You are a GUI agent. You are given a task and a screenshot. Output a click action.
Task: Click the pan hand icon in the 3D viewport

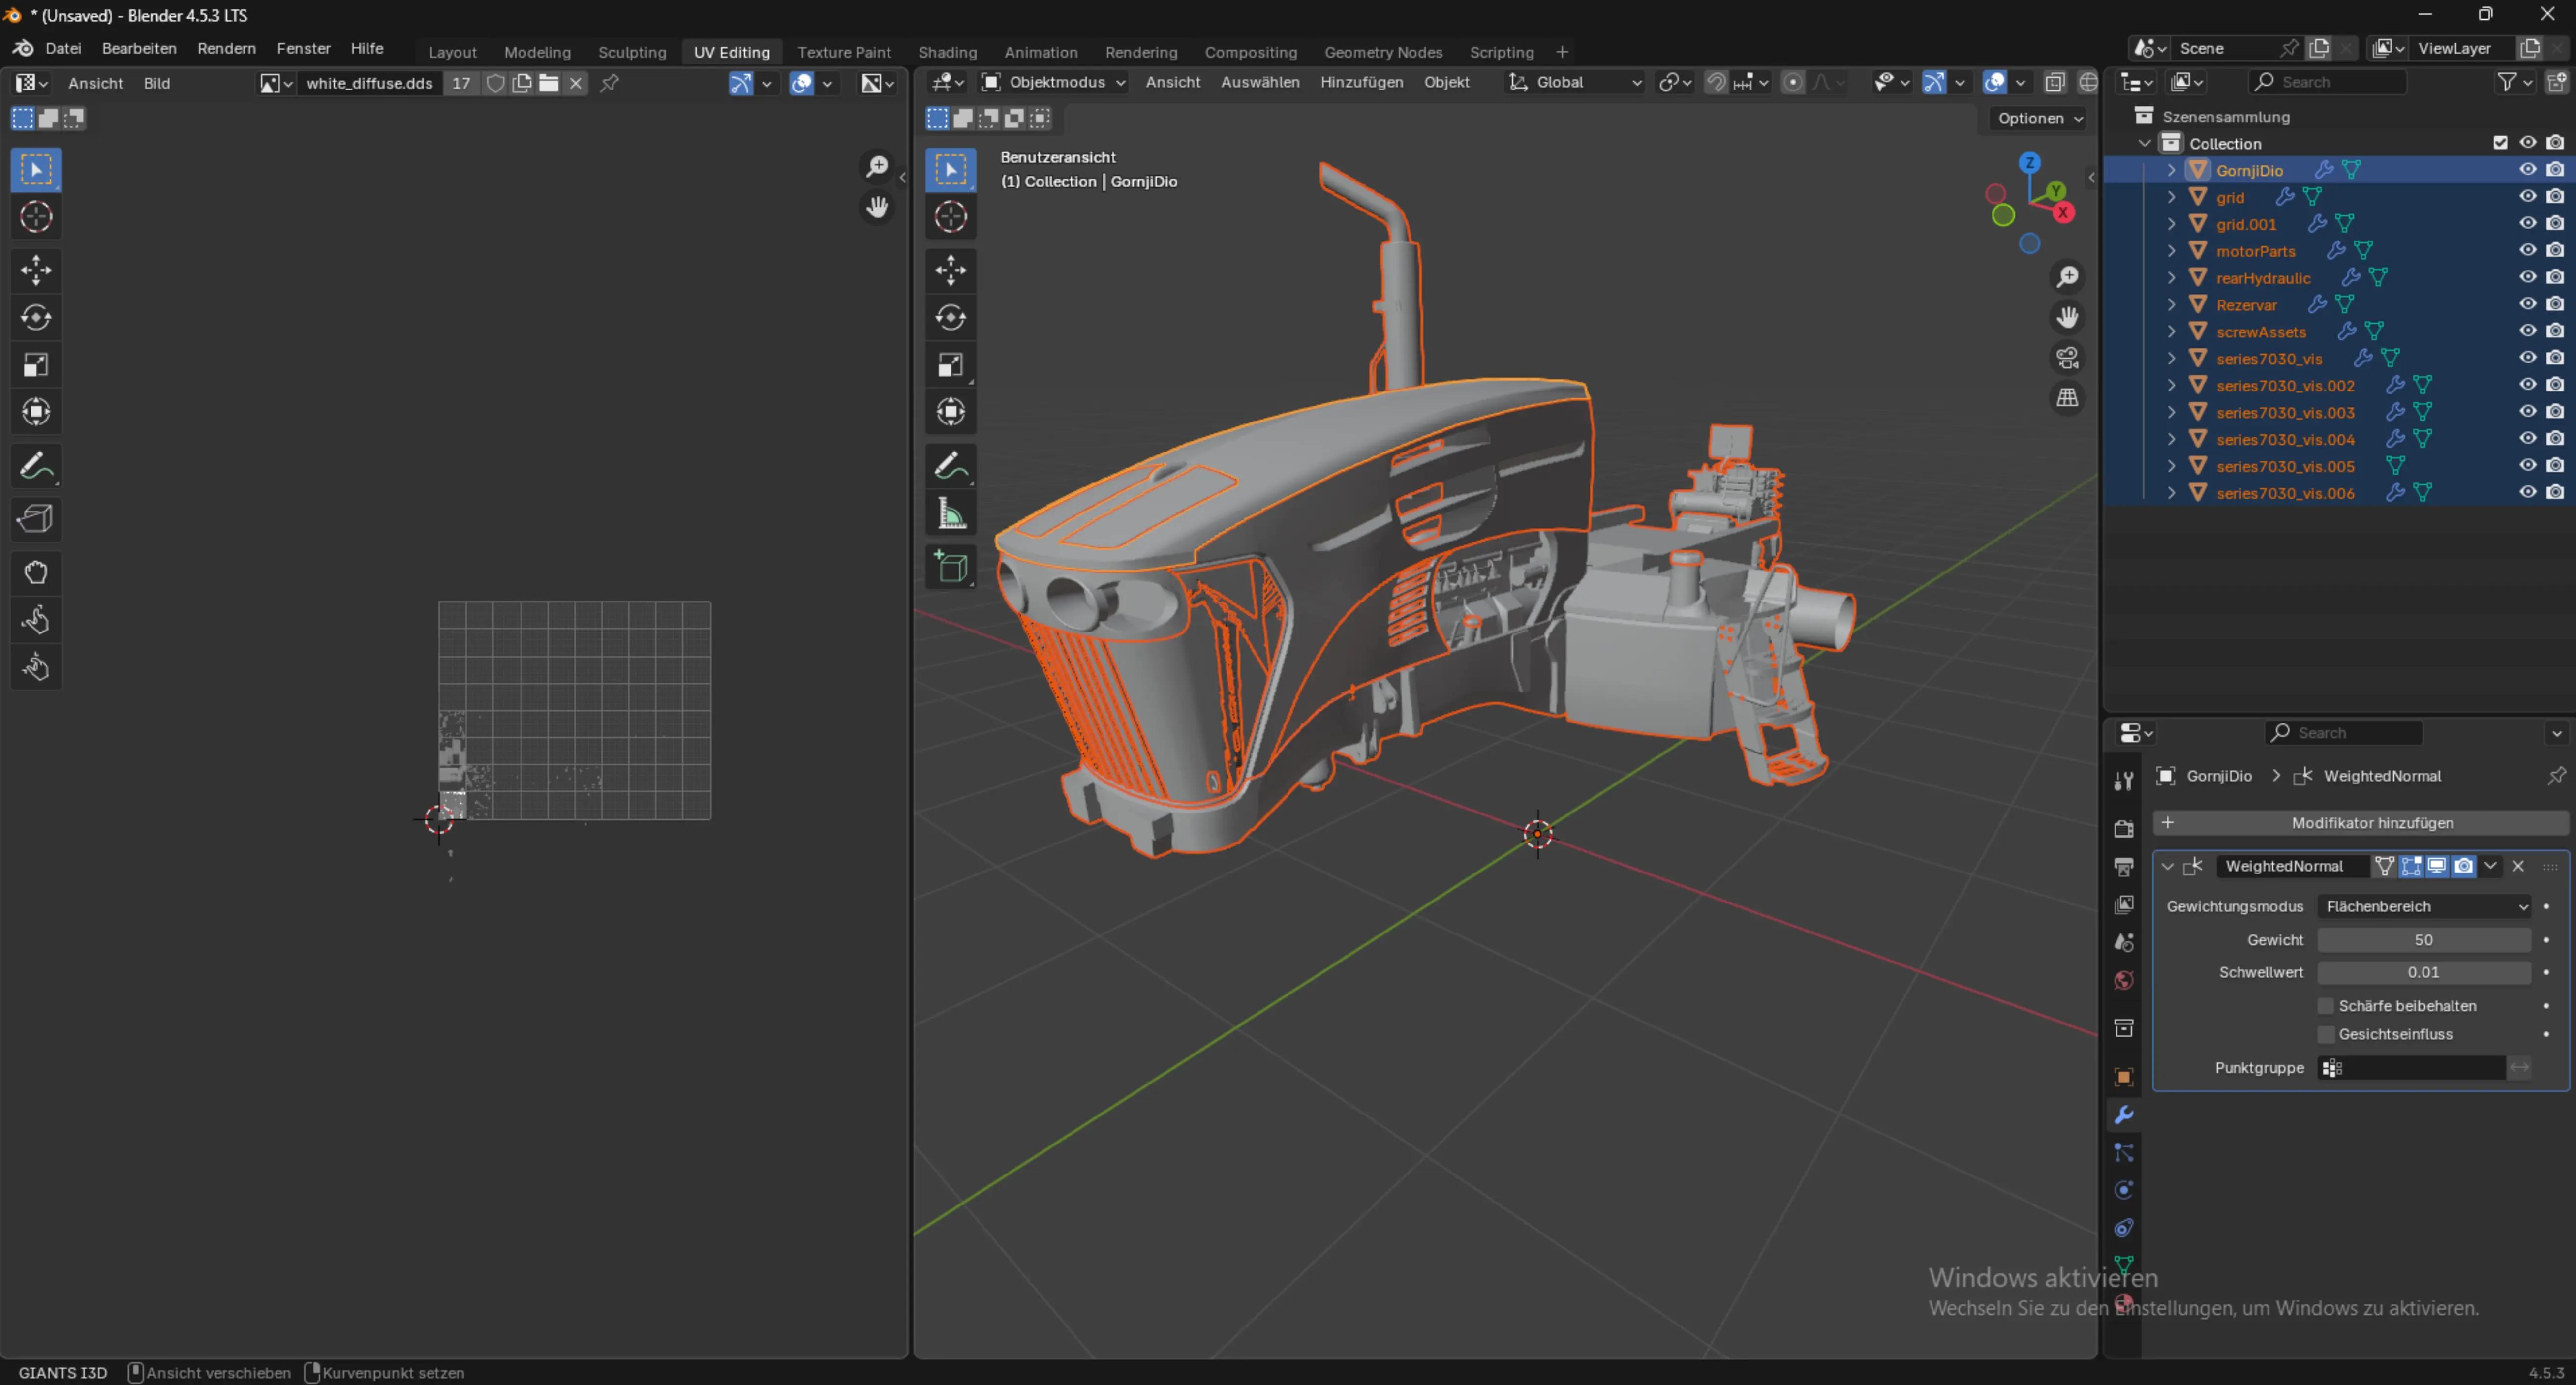(2067, 317)
